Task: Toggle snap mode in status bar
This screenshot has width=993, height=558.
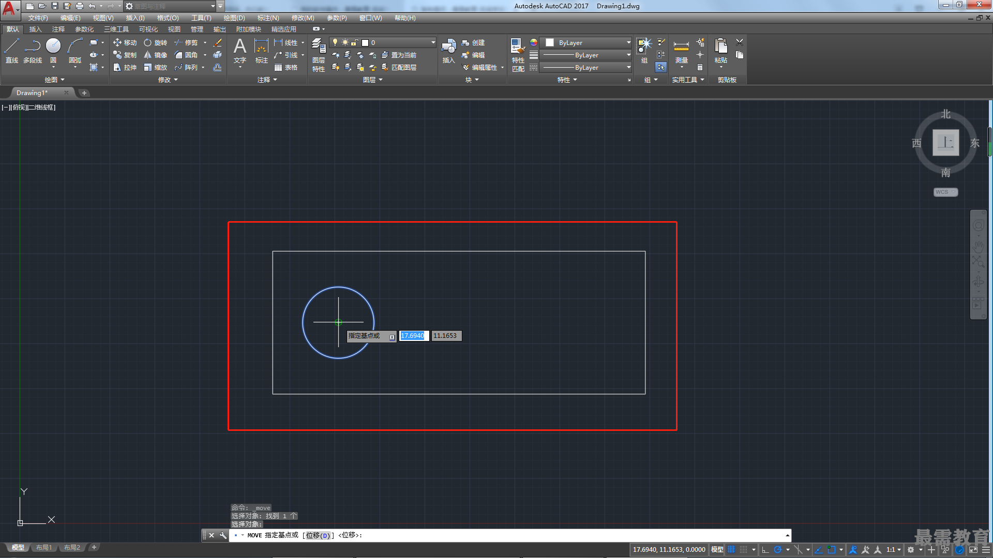Action: tap(743, 550)
